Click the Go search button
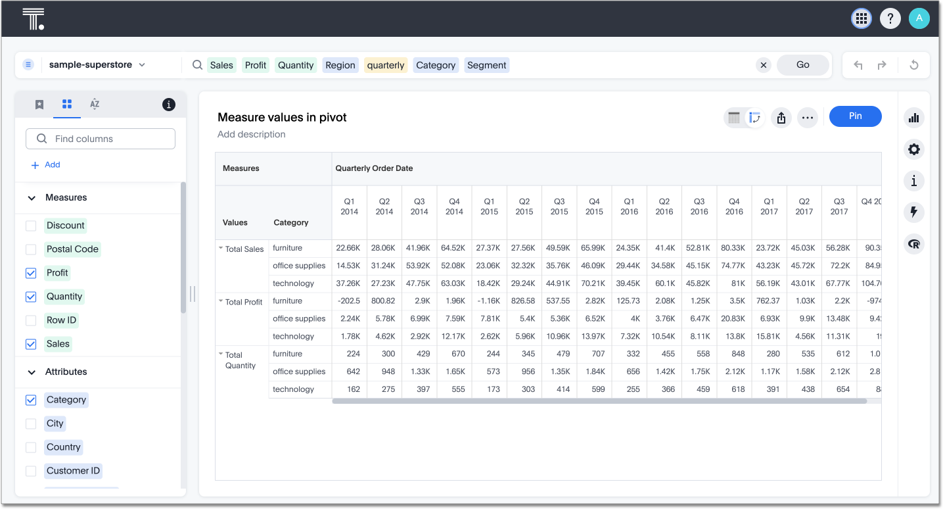This screenshot has height=509, width=943. 802,65
